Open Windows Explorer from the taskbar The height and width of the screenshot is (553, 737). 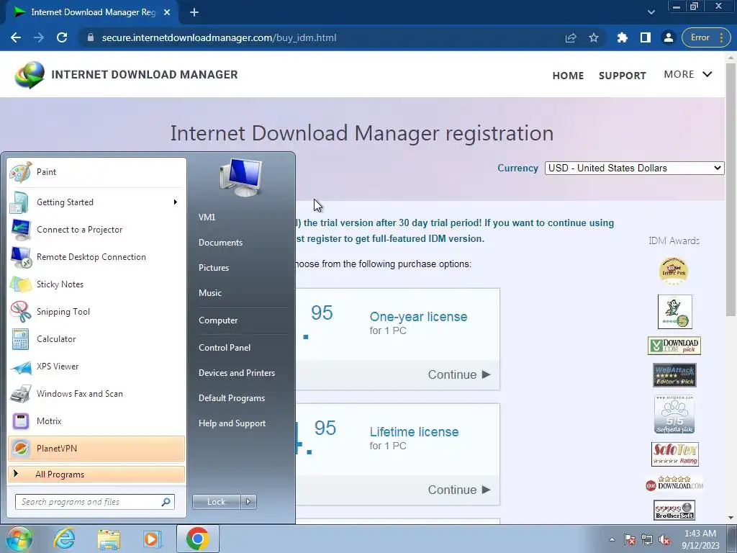(109, 539)
